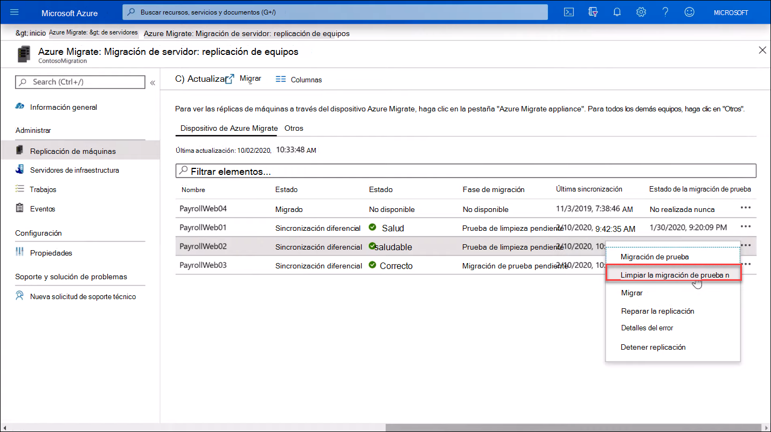Click the Migrar toolbar button label
Screen dimensions: 771x432
251,79
